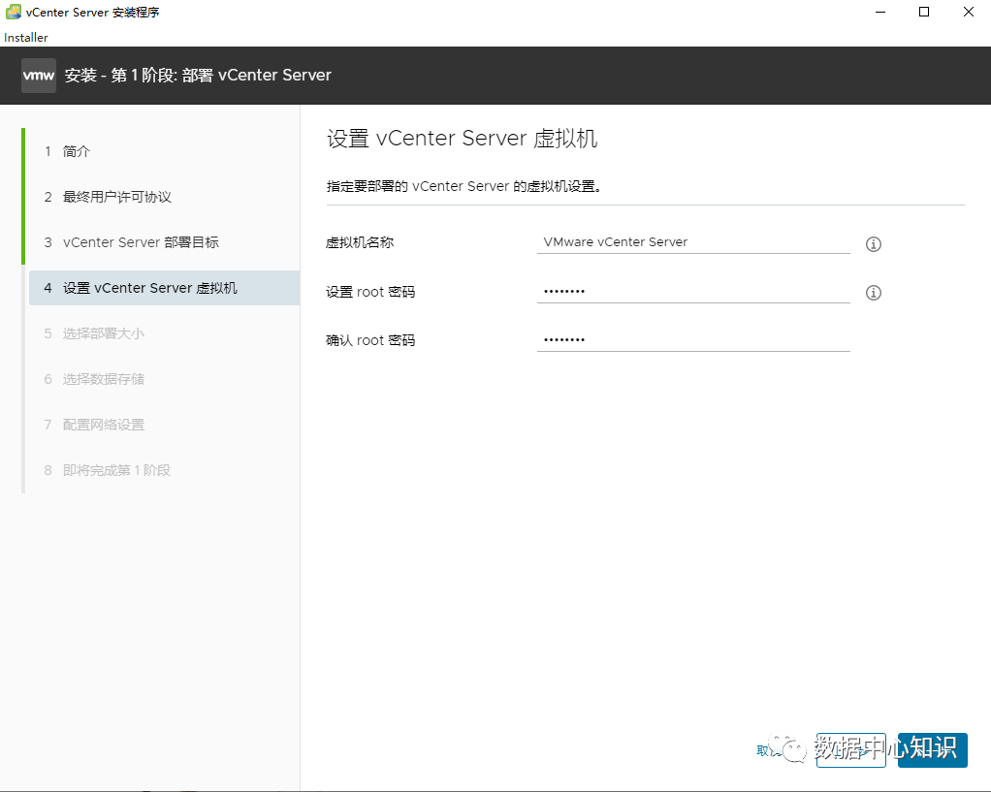Click description 指定要部署的 vCenter Server 的虚拟机设置
Viewport: 991px width, 792px height.
coord(464,186)
